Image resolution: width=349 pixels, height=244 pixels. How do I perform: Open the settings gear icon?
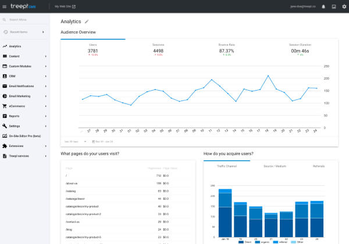click(344, 6)
